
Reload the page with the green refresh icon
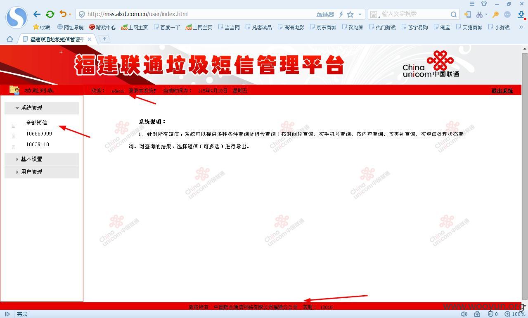(x=50, y=14)
